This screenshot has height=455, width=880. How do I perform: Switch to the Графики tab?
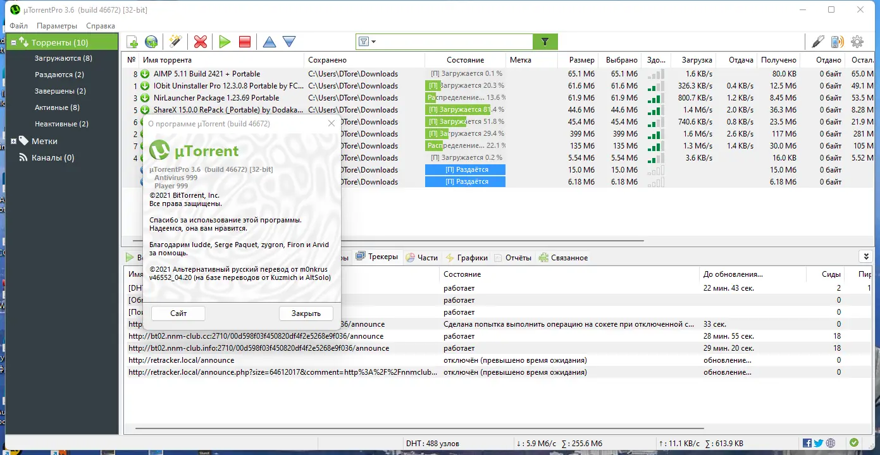click(x=468, y=257)
